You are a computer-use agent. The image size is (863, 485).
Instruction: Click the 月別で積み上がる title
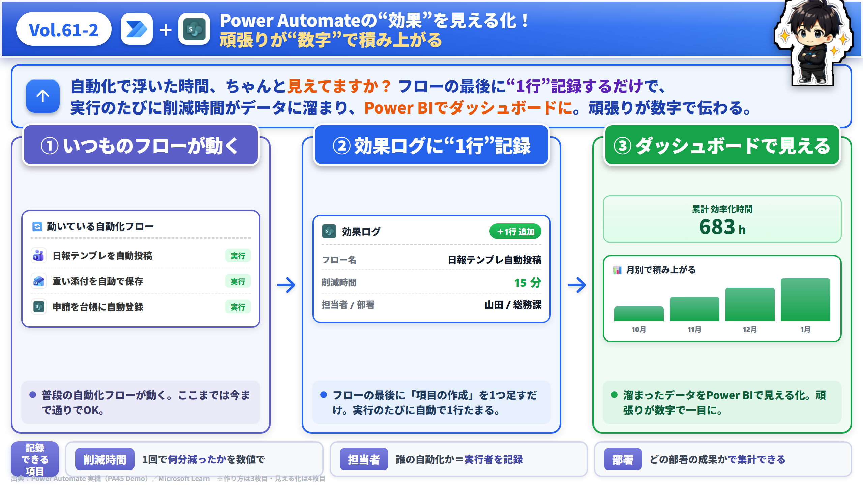pos(661,270)
